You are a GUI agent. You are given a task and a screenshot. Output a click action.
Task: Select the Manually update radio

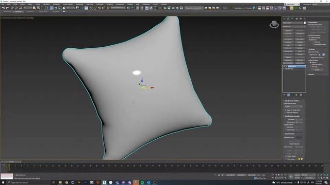[310, 67]
